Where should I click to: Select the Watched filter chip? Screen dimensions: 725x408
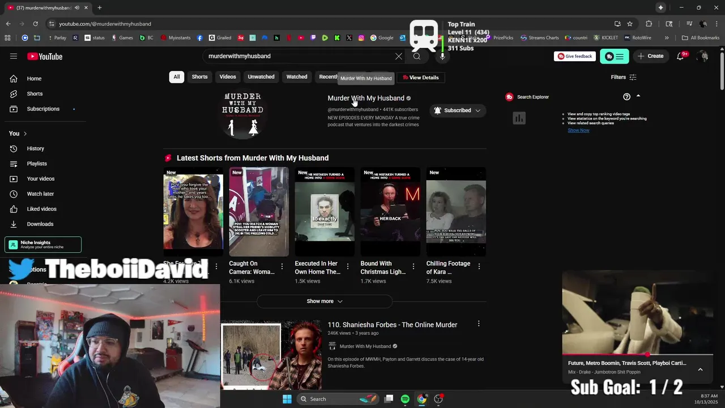click(297, 77)
